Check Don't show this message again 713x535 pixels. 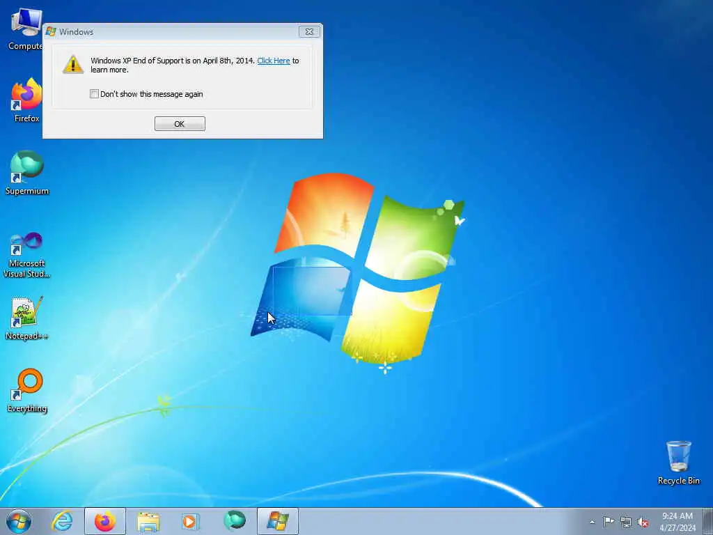tap(94, 94)
